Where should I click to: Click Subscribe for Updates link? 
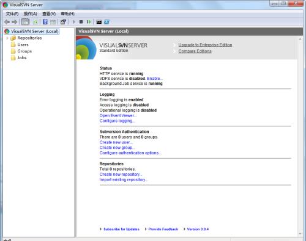[x=121, y=229]
